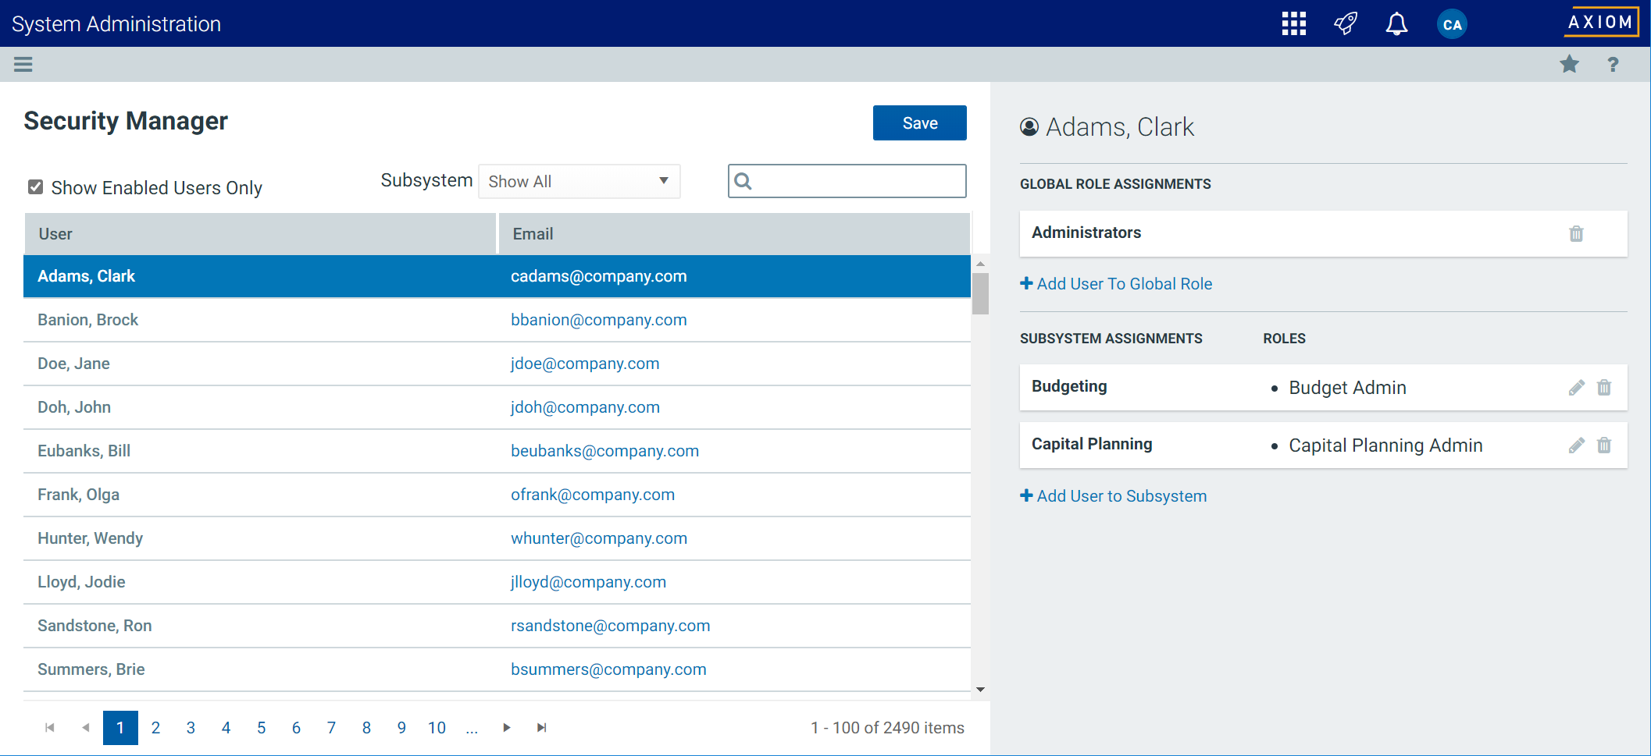
Task: Open notifications bell icon
Action: point(1396,23)
